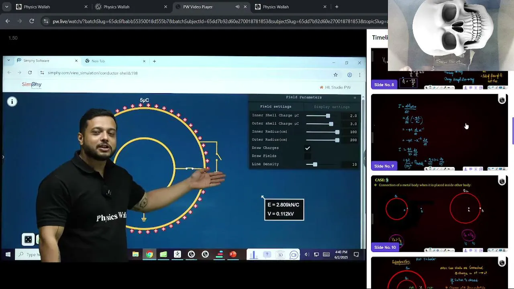Click the taskbar network icon
The height and width of the screenshot is (289, 514).
click(316, 254)
